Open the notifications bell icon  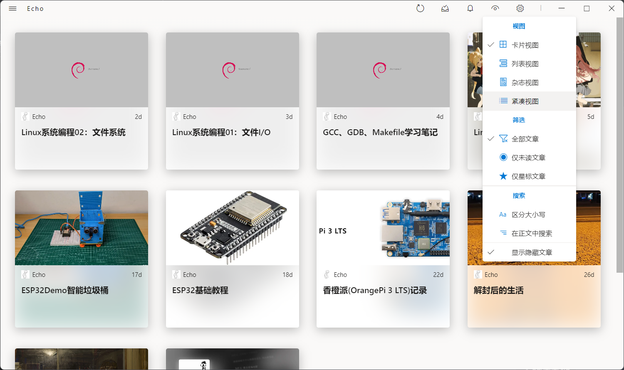pos(470,8)
